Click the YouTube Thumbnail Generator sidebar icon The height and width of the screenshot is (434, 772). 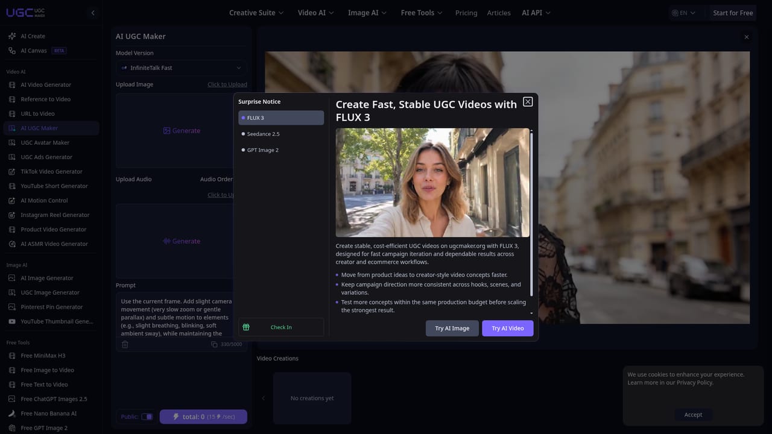[12, 321]
